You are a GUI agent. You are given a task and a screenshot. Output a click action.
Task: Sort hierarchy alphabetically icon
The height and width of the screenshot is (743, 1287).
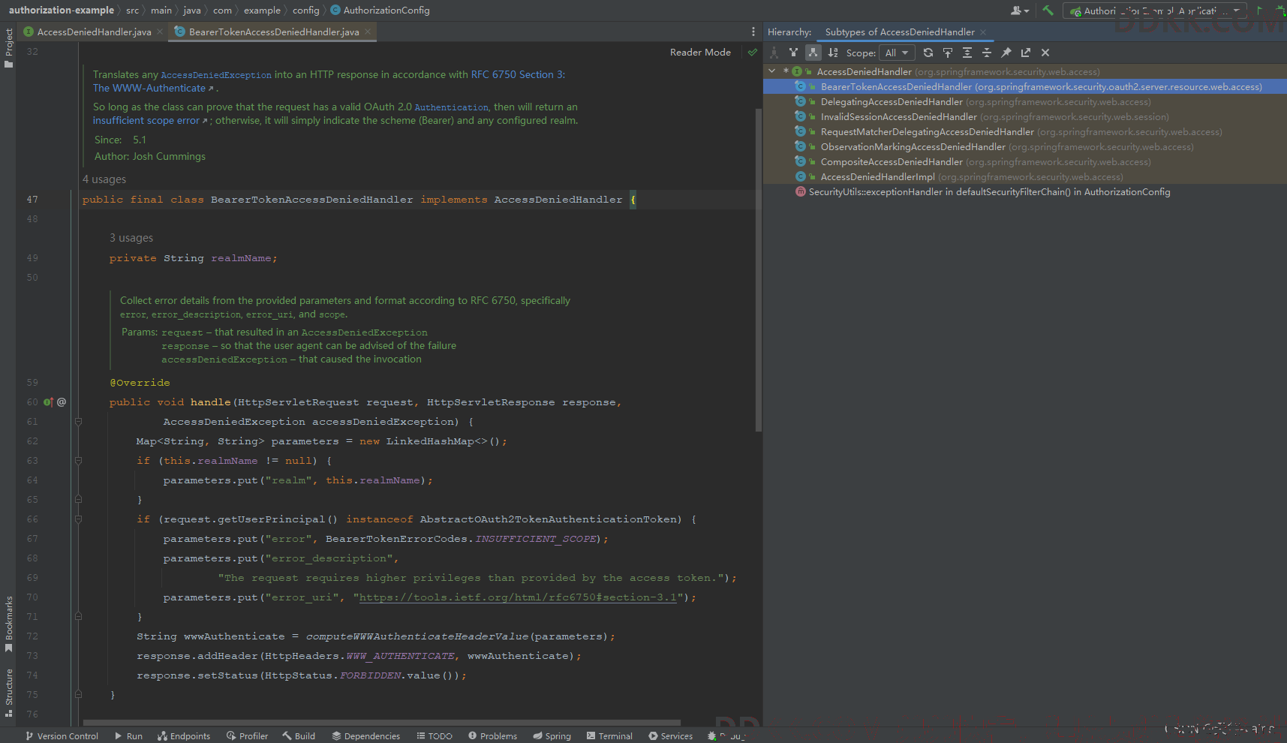pyautogui.click(x=833, y=53)
